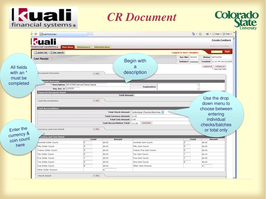The image size is (266, 199).
Task: Click the Five Dollar Count field
Action: click(x=88, y=158)
